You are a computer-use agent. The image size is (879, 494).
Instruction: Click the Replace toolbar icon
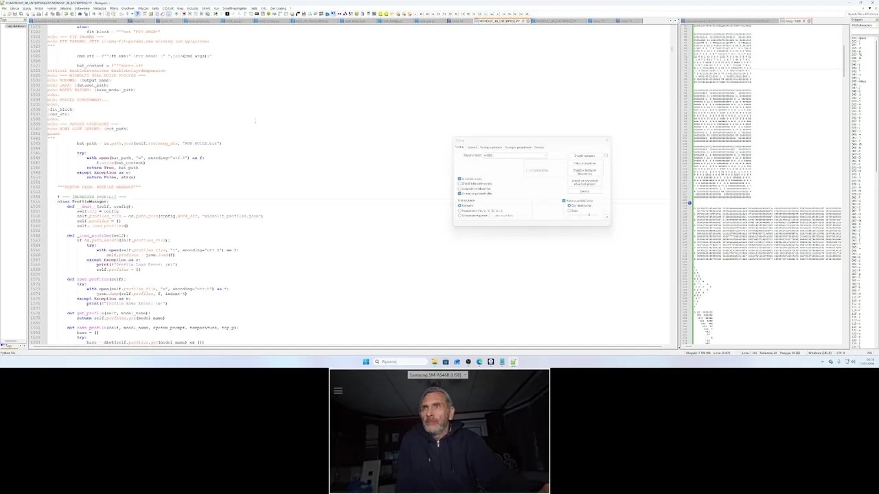tap(85, 14)
